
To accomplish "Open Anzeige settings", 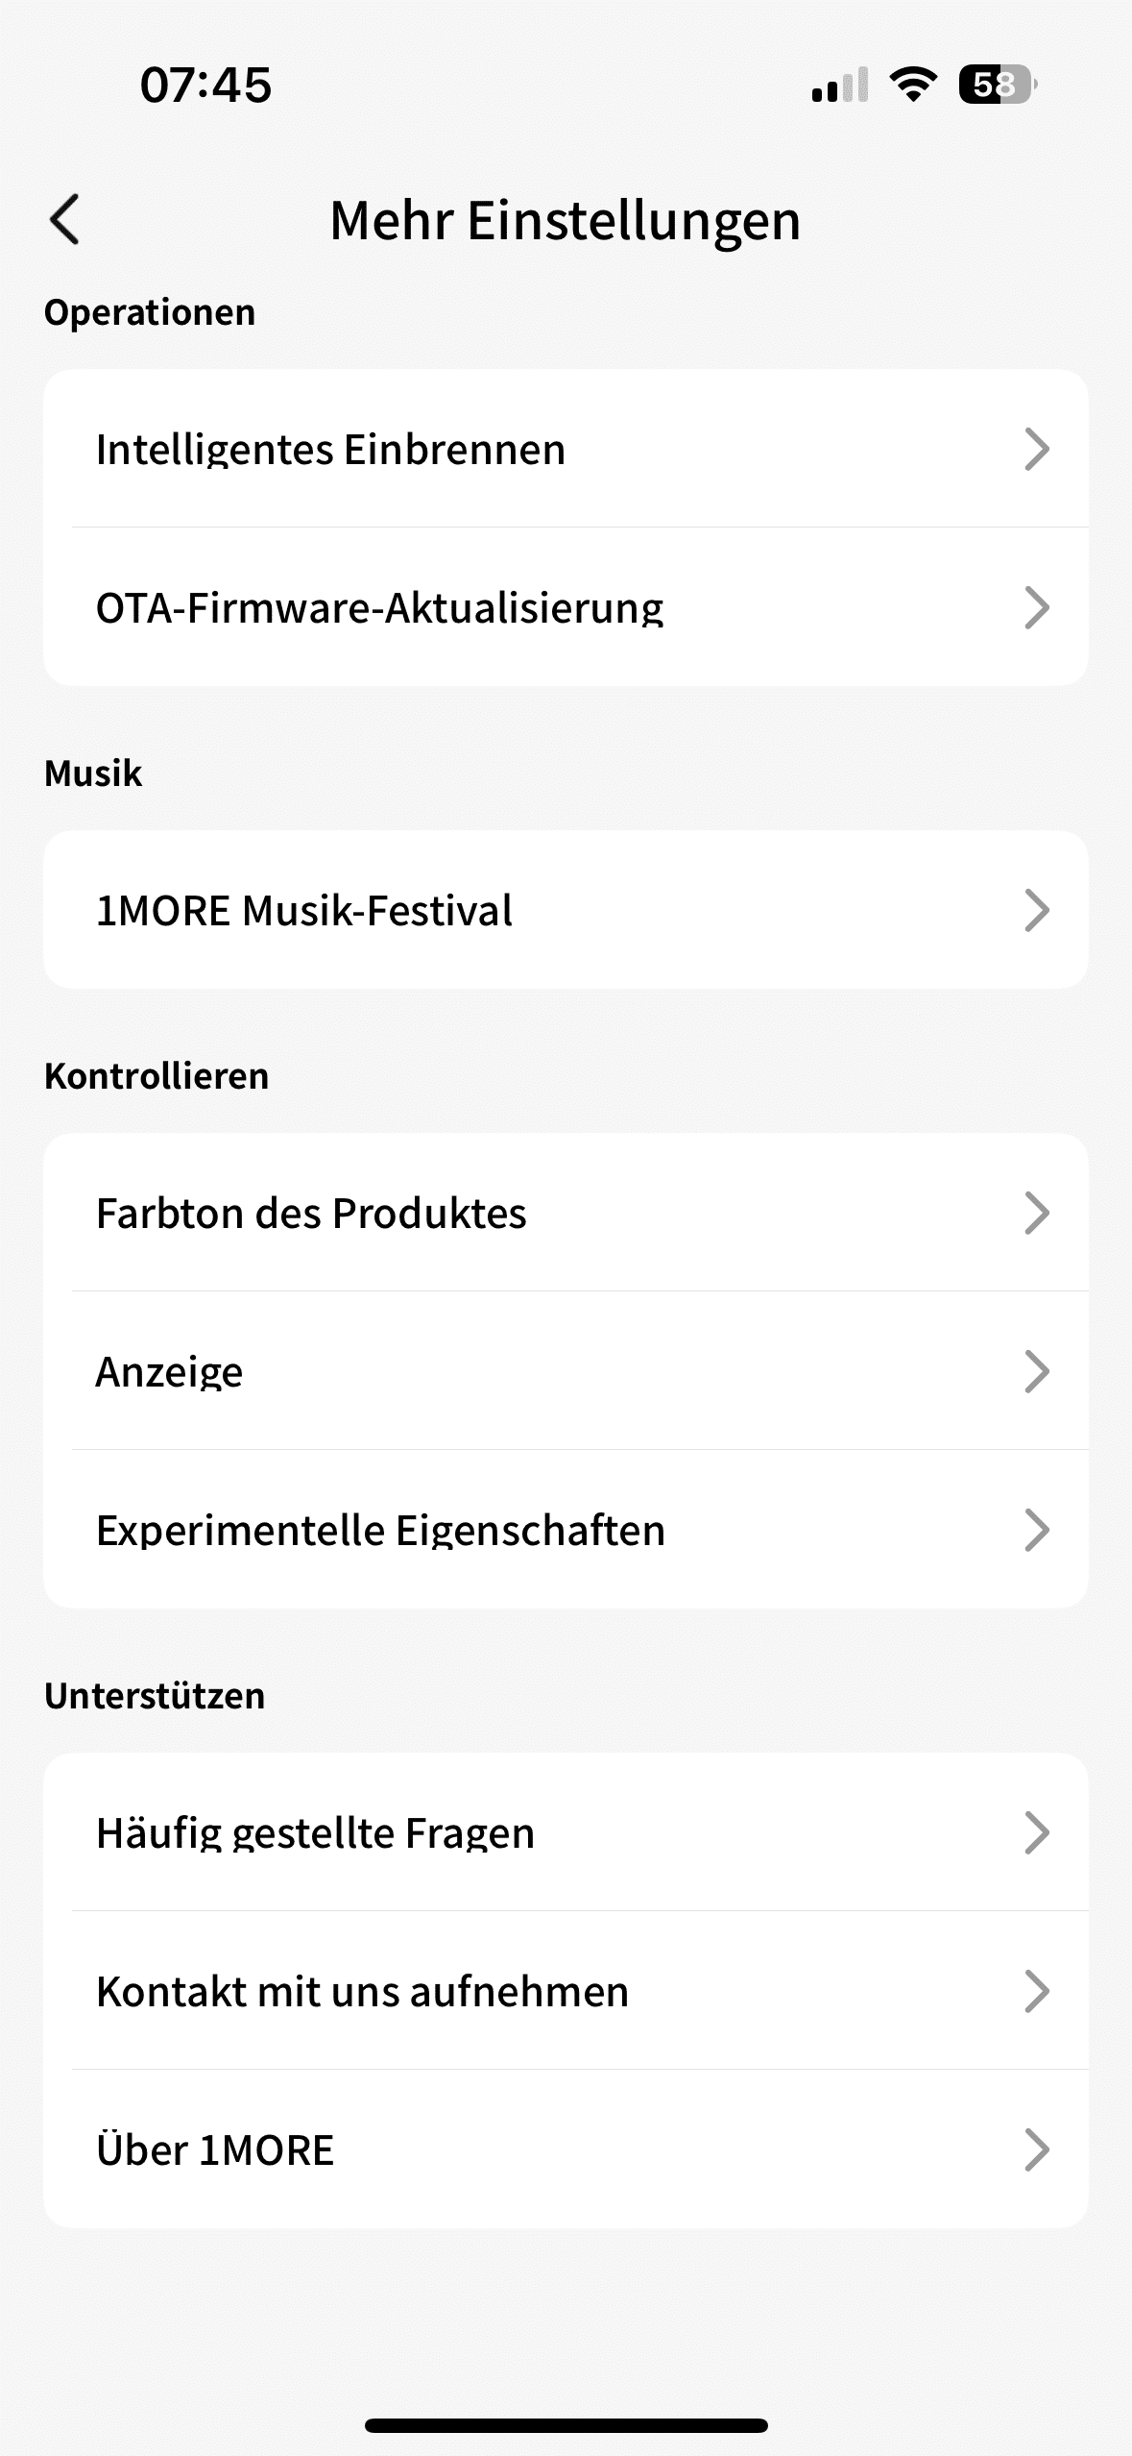I will point(170,1371).
